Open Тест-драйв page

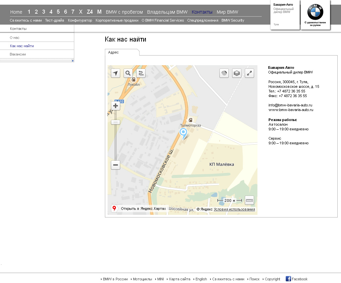click(x=55, y=20)
